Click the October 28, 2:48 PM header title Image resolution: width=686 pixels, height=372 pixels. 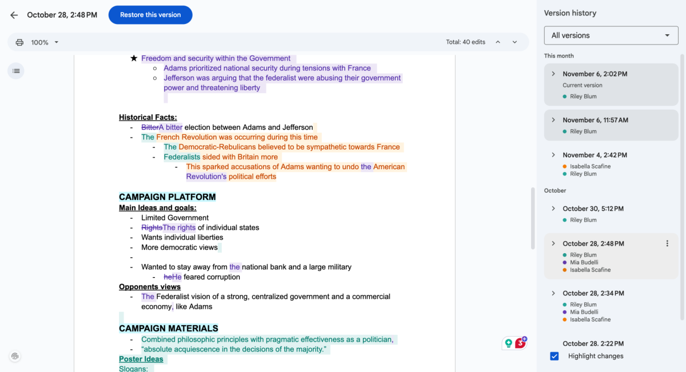pos(62,15)
